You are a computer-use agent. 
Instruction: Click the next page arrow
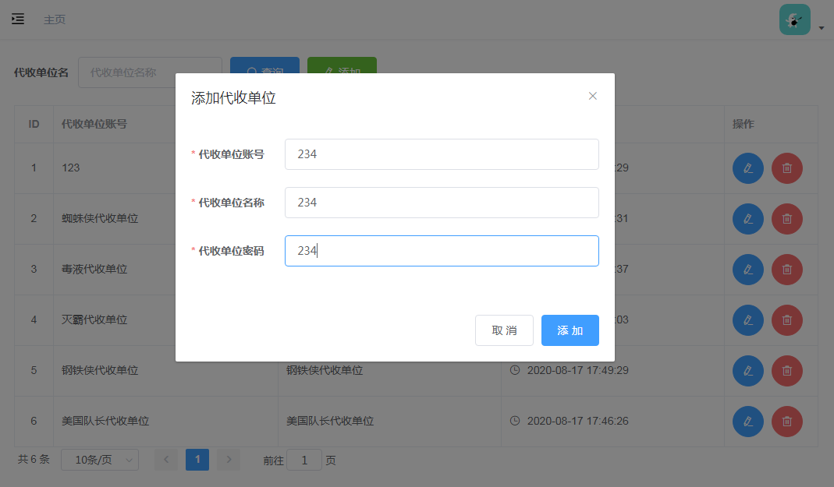[228, 460]
